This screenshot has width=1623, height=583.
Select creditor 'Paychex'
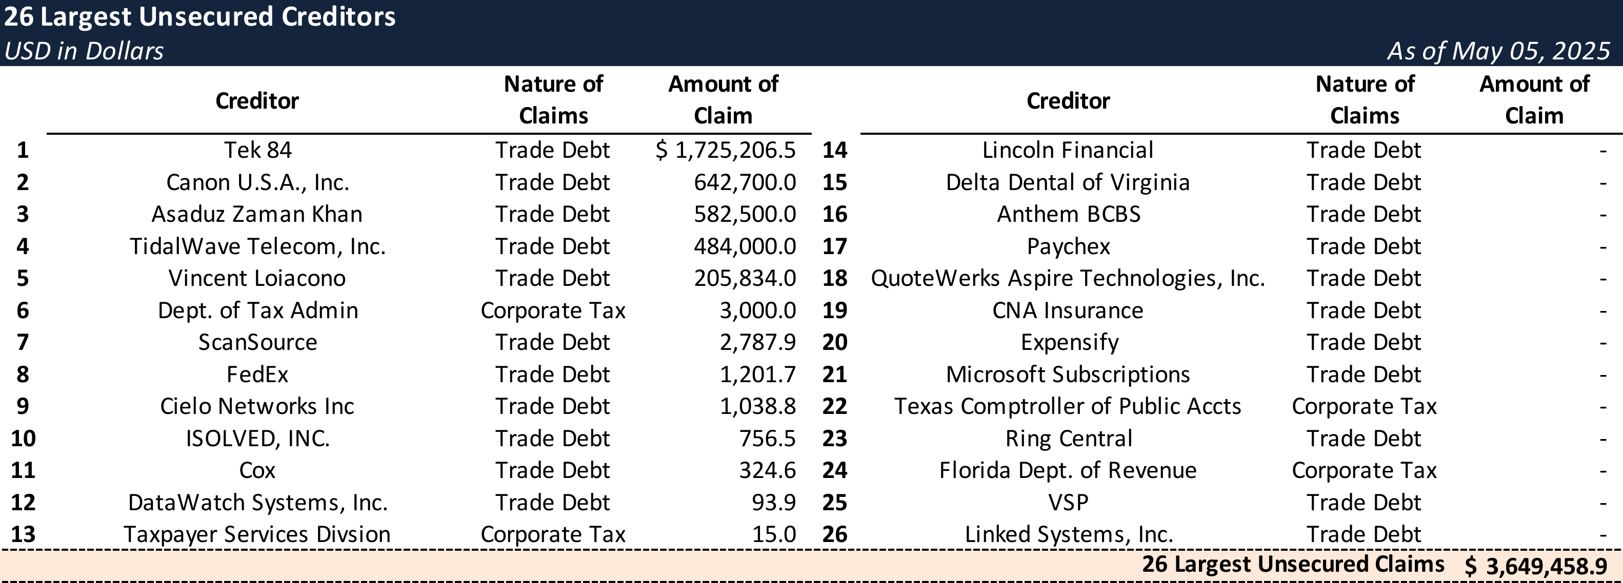[1069, 246]
